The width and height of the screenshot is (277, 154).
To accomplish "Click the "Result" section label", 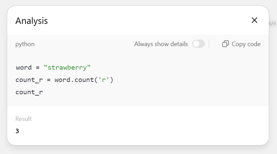I will pyautogui.click(x=24, y=119).
